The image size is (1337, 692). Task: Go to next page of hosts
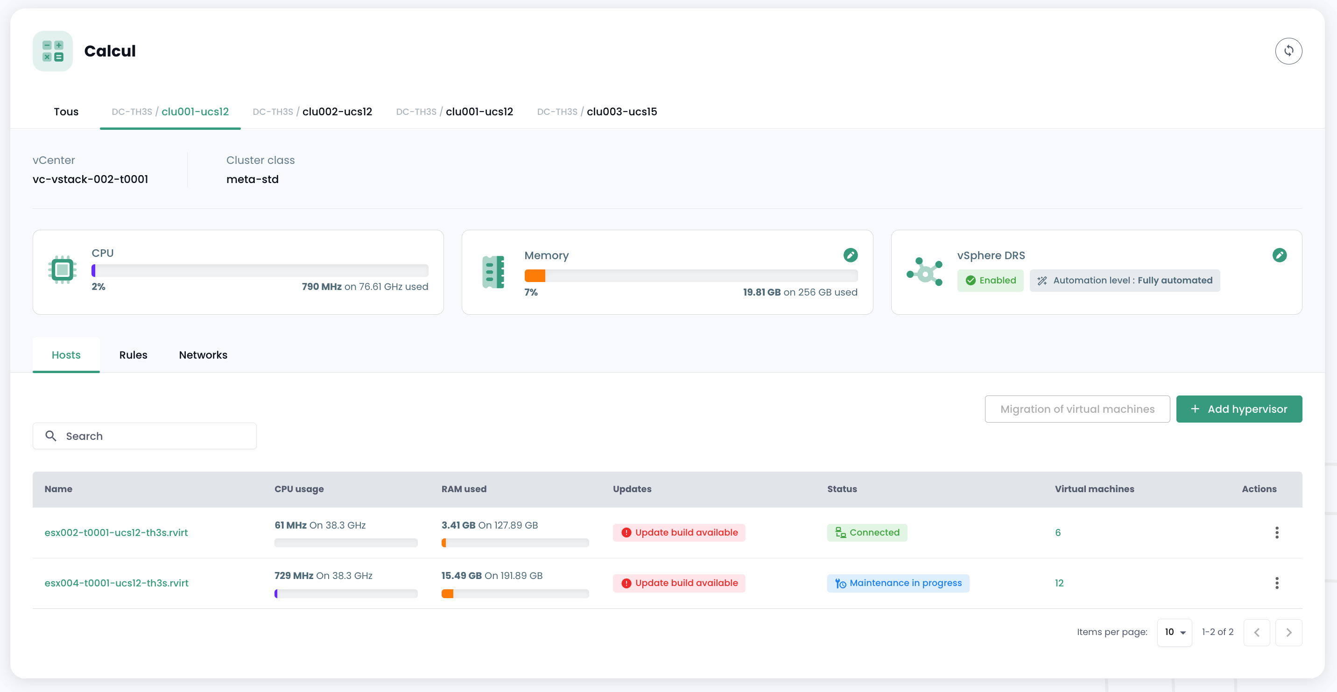1288,632
